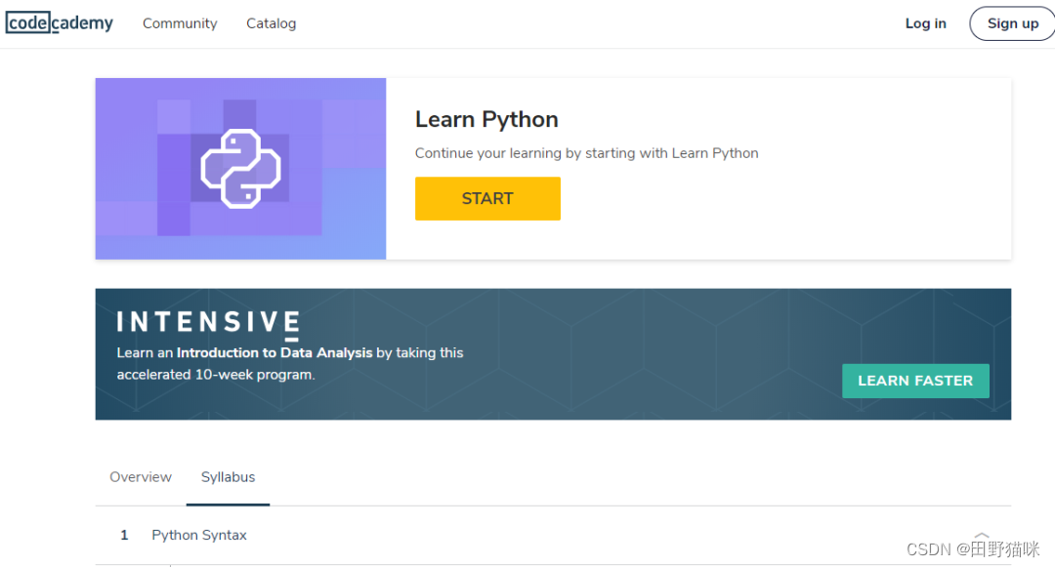Image resolution: width=1055 pixels, height=567 pixels.
Task: Click the Codecademy logo
Action: click(60, 22)
